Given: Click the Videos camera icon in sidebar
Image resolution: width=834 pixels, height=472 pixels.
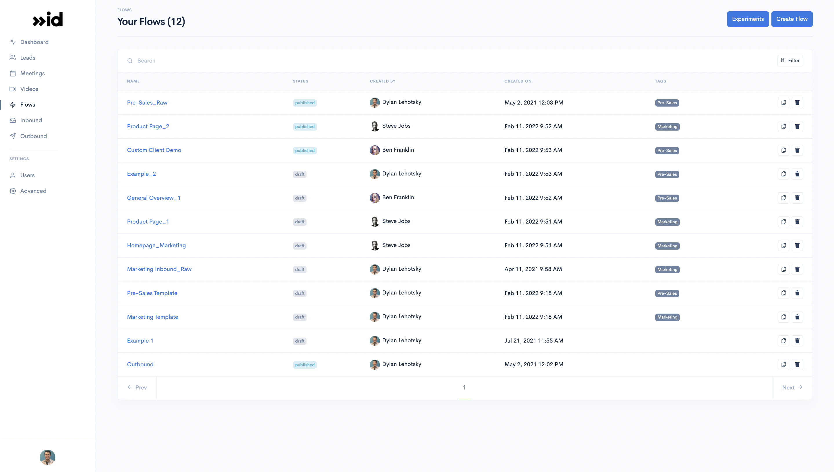Looking at the screenshot, I should (x=13, y=89).
